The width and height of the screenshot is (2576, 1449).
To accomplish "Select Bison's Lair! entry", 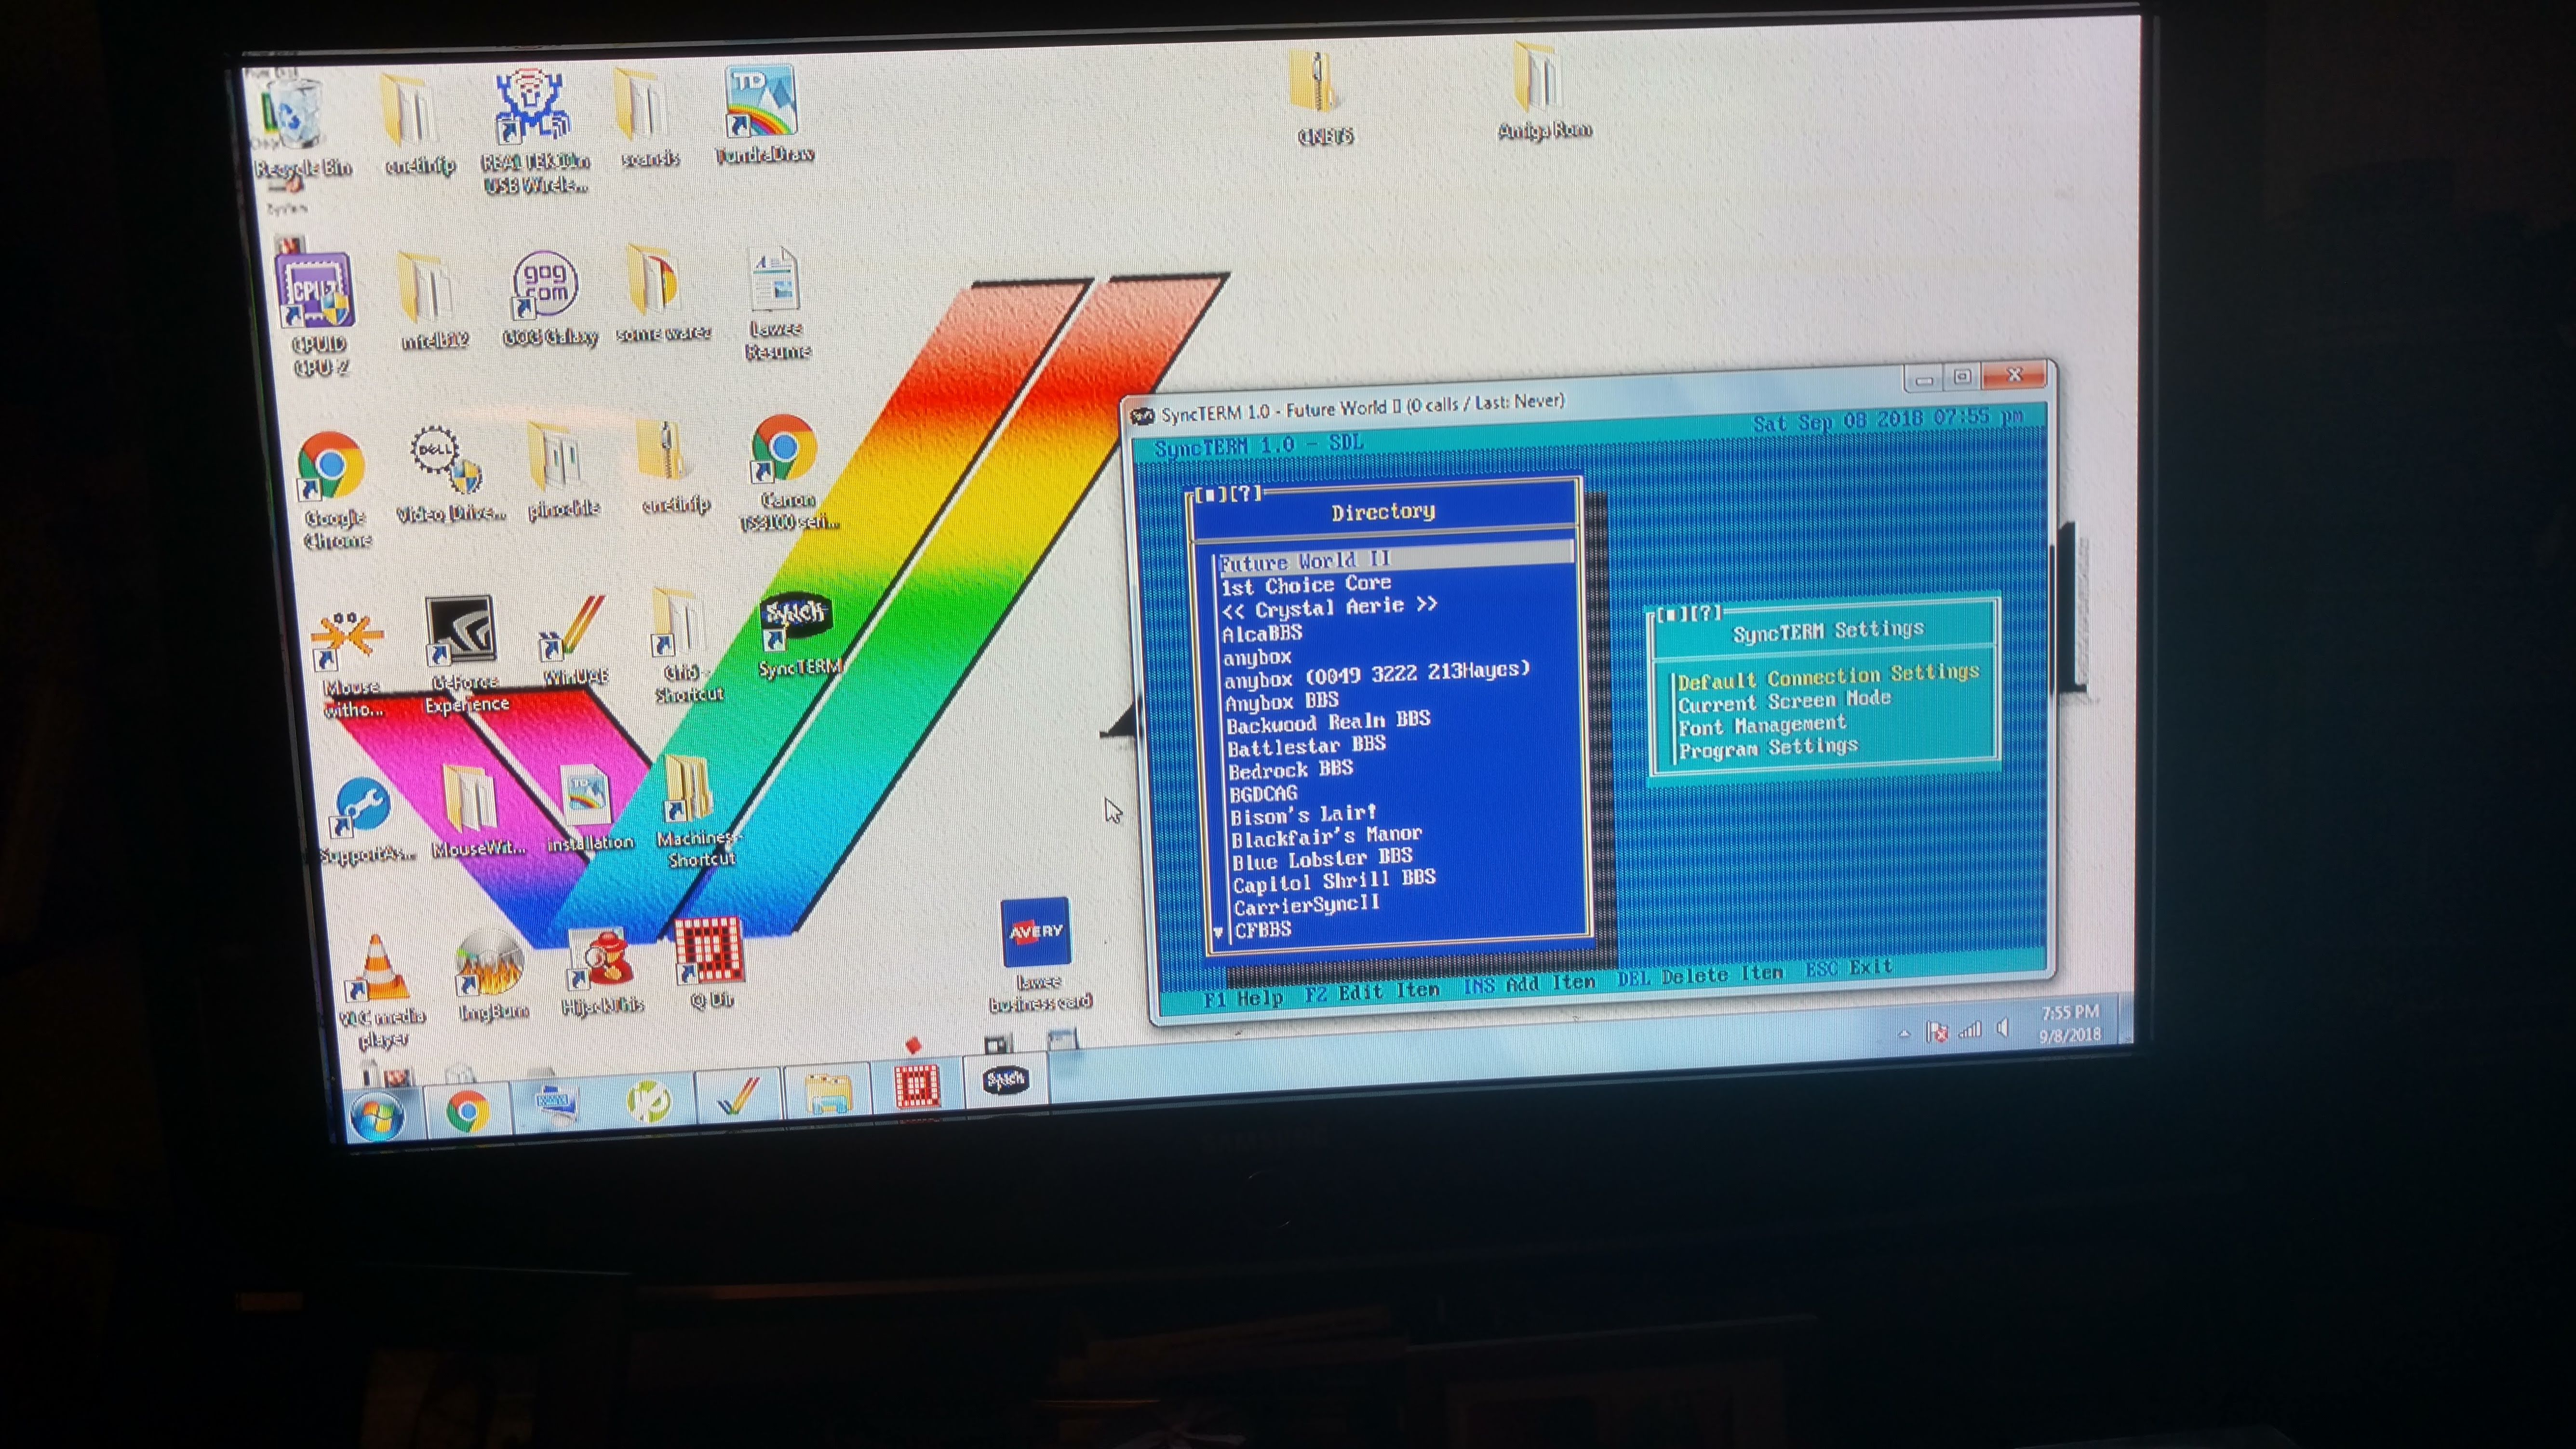I will click(x=1303, y=815).
